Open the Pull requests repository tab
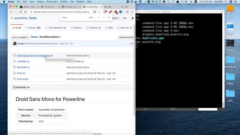The image size is (240, 135). coord(55,28)
